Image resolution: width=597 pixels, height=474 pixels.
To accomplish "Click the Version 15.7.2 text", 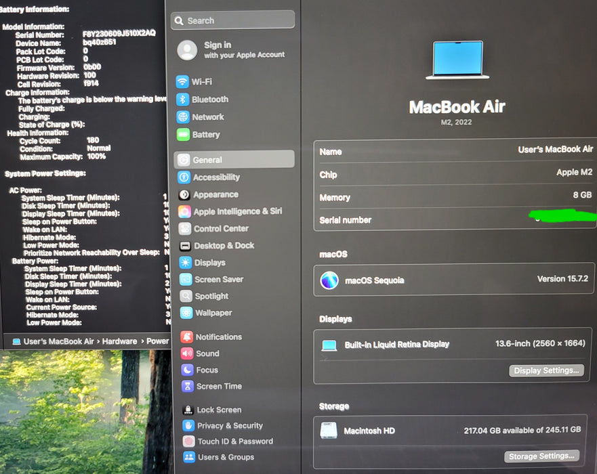I will click(562, 279).
